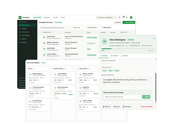Click the Product Designer position text

tap(71, 48)
